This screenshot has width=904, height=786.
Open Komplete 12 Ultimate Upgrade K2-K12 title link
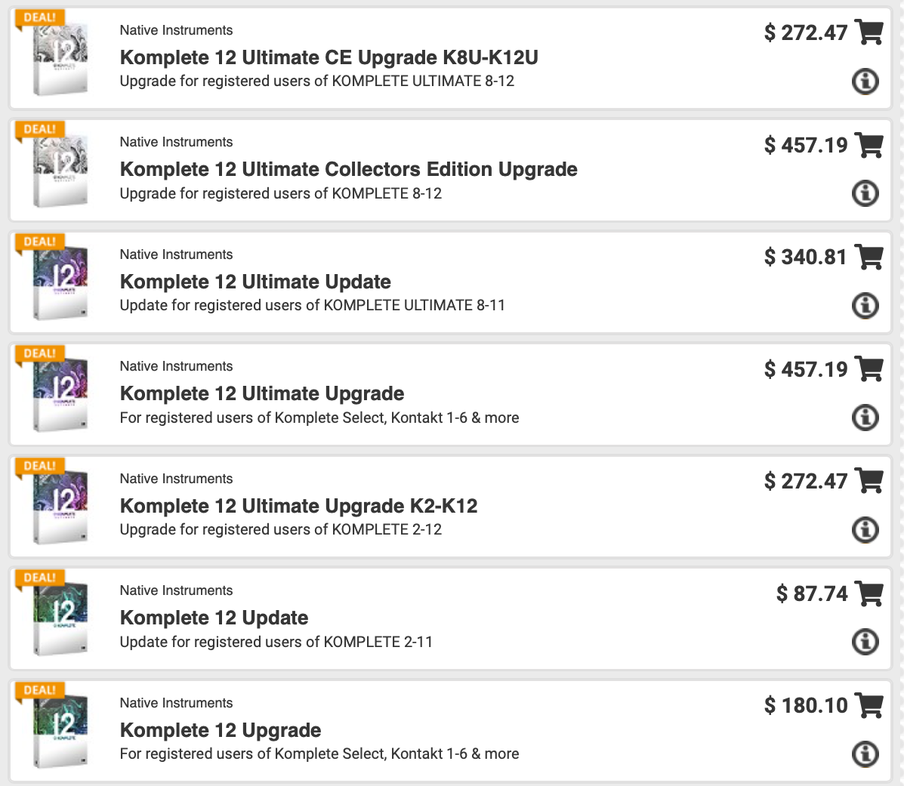click(x=298, y=506)
